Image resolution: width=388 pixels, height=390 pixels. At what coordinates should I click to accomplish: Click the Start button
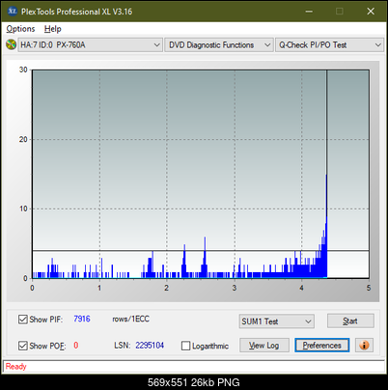pyautogui.click(x=350, y=321)
